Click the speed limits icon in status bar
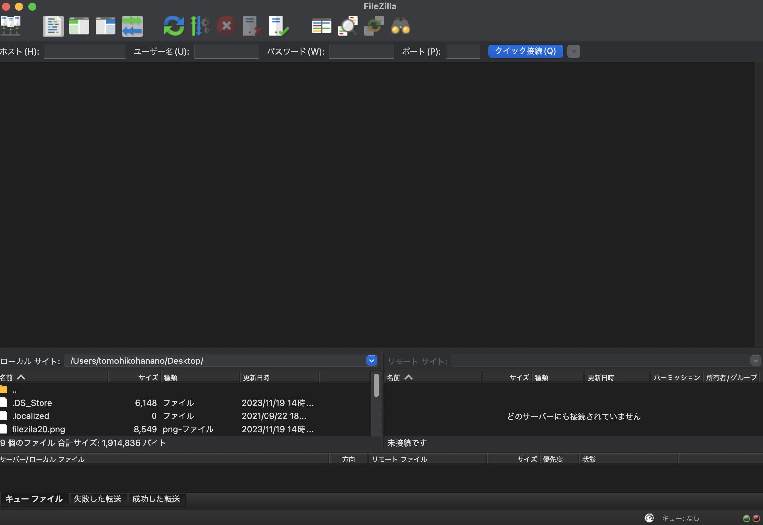The width and height of the screenshot is (763, 525). (x=649, y=518)
